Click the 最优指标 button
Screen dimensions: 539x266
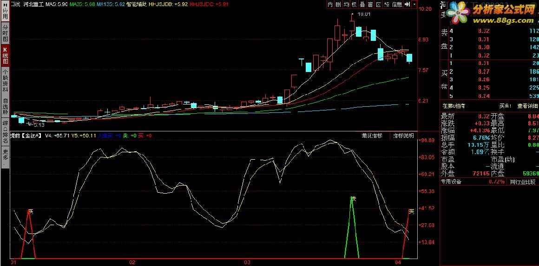tap(372, 136)
